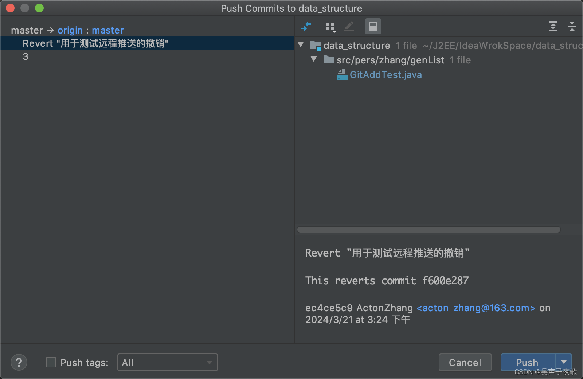Click the Push button
This screenshot has height=379, width=583.
(527, 362)
